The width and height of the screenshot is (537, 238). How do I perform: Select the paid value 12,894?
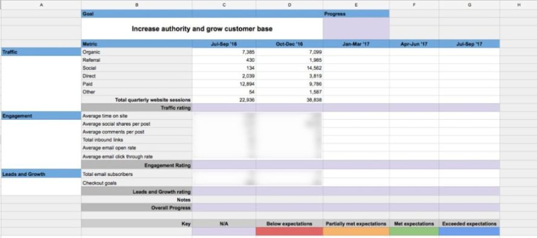click(224, 84)
